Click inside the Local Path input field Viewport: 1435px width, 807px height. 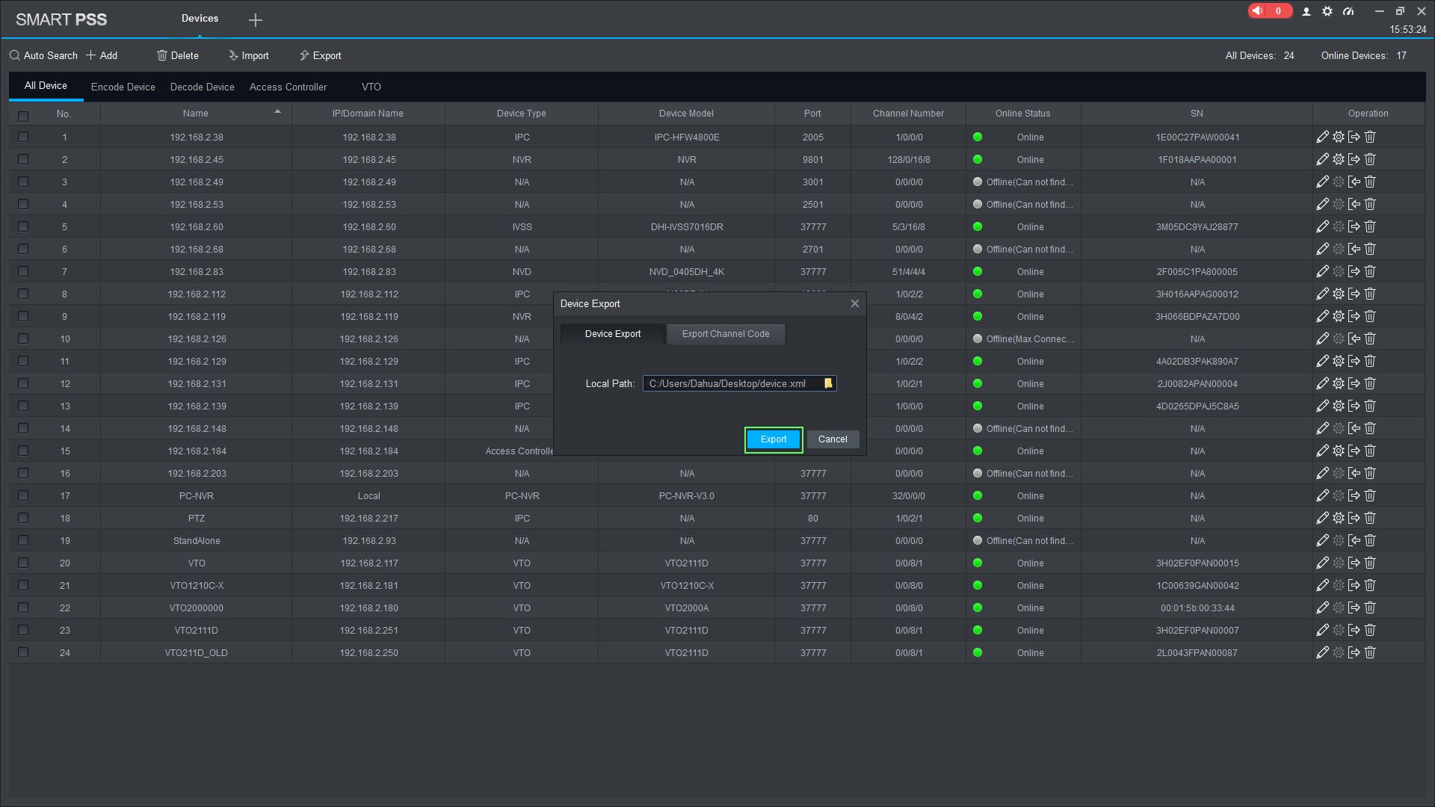click(729, 384)
